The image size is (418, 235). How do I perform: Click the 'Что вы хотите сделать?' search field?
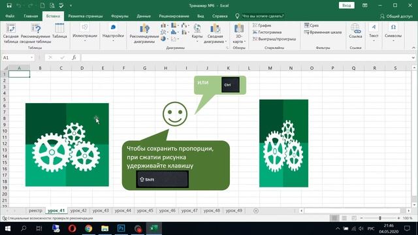click(x=263, y=16)
